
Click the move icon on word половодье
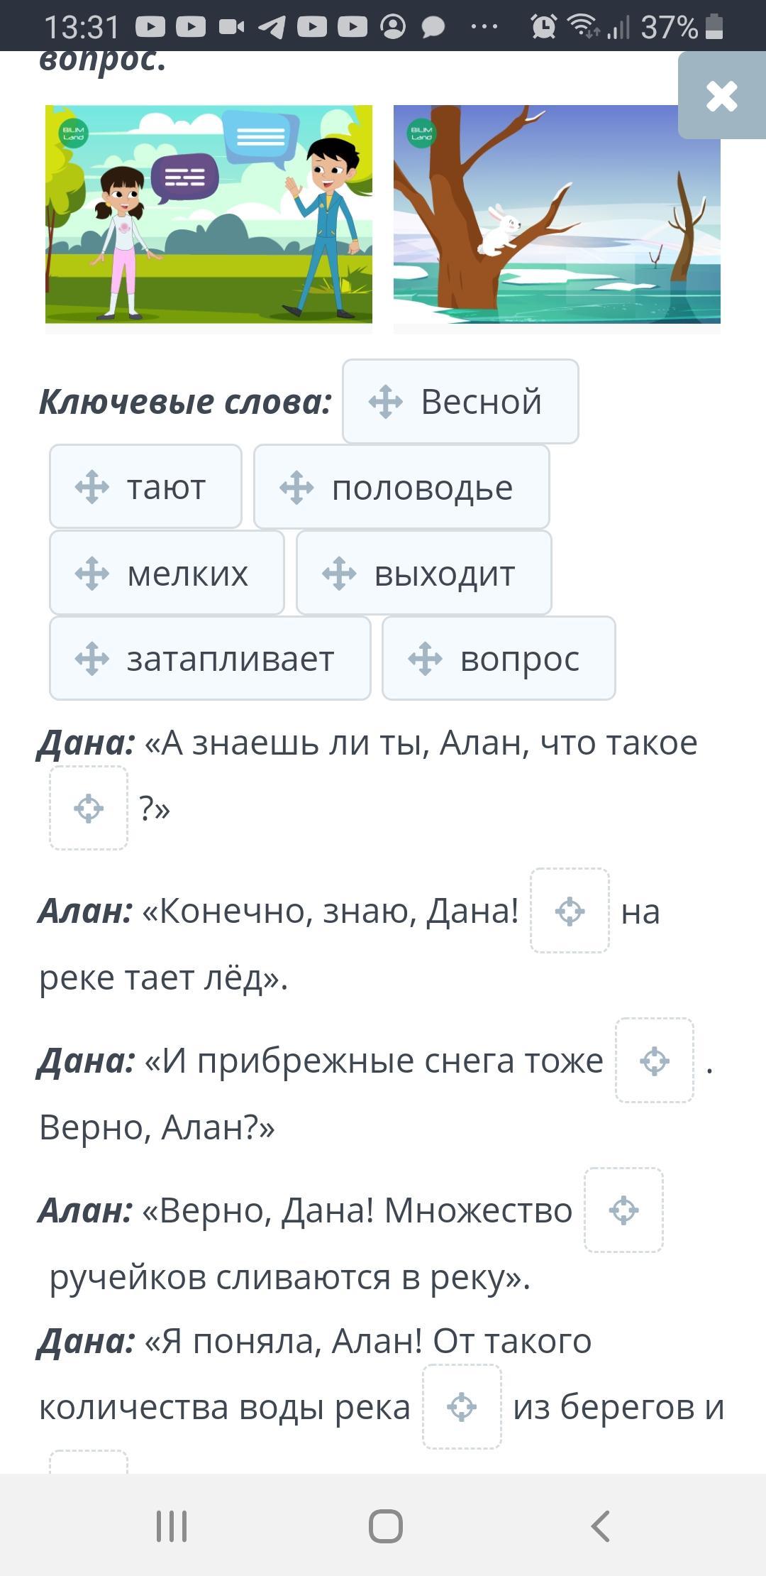click(x=296, y=488)
